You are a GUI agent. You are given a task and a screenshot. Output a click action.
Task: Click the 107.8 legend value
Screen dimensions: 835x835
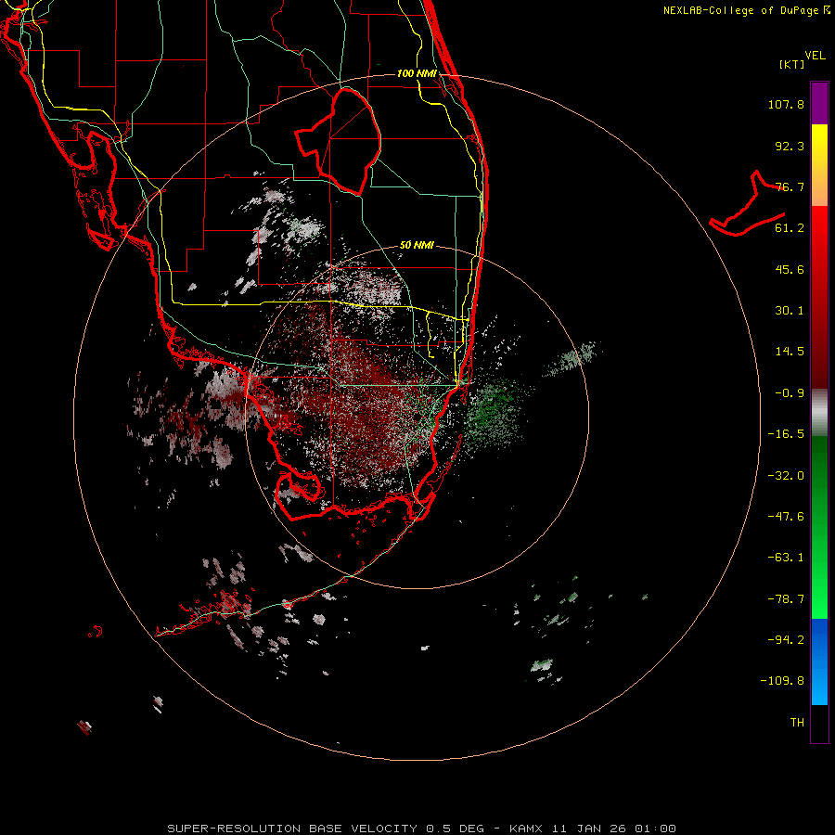pos(786,104)
